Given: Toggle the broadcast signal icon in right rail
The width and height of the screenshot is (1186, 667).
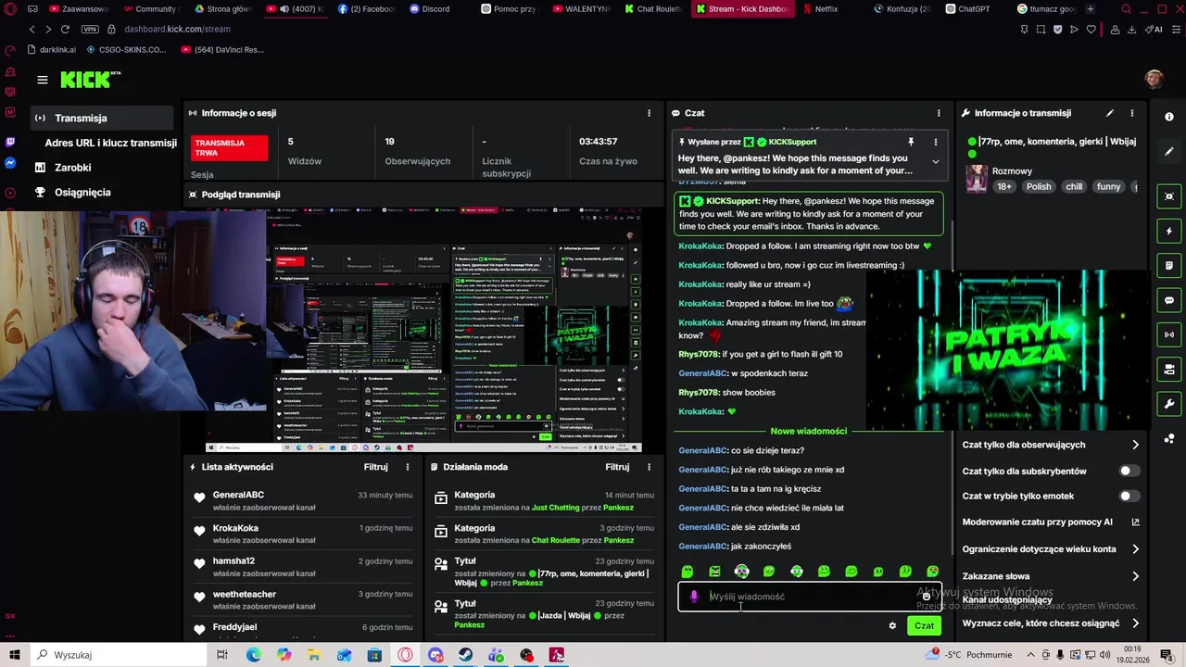Looking at the screenshot, I should coord(1169,334).
